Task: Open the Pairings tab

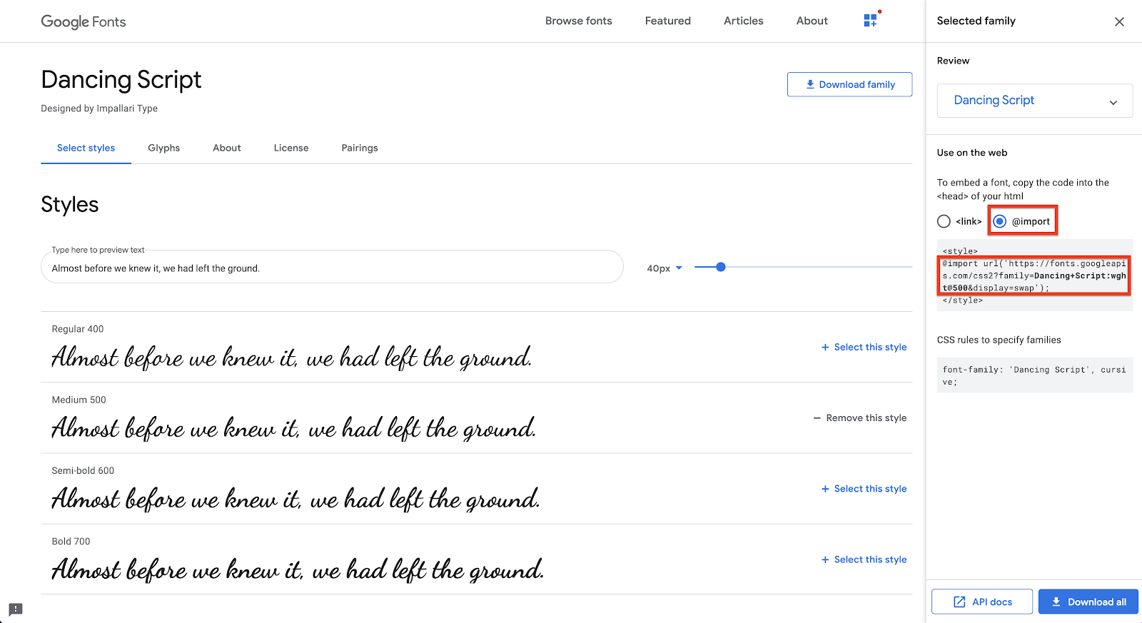Action: click(359, 148)
